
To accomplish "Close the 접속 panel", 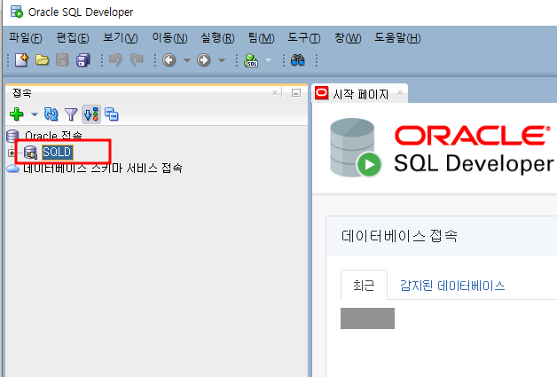I will (x=275, y=93).
